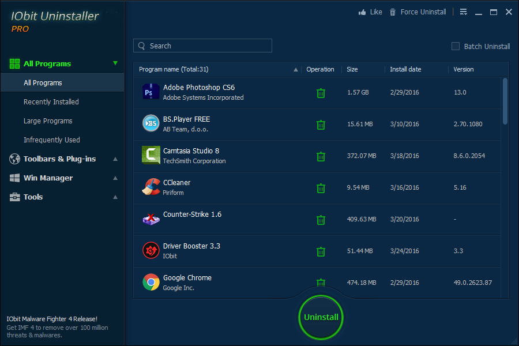
Task: Click the Force Uninstall trash icon
Action: pyautogui.click(x=393, y=12)
